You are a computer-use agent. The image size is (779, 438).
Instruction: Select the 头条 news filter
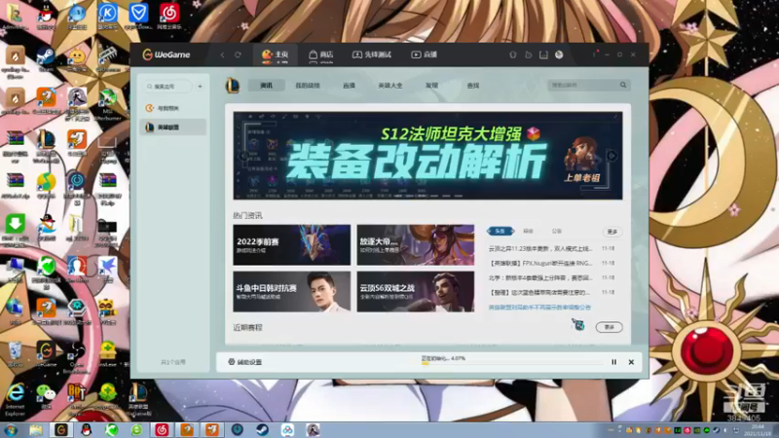pos(501,231)
